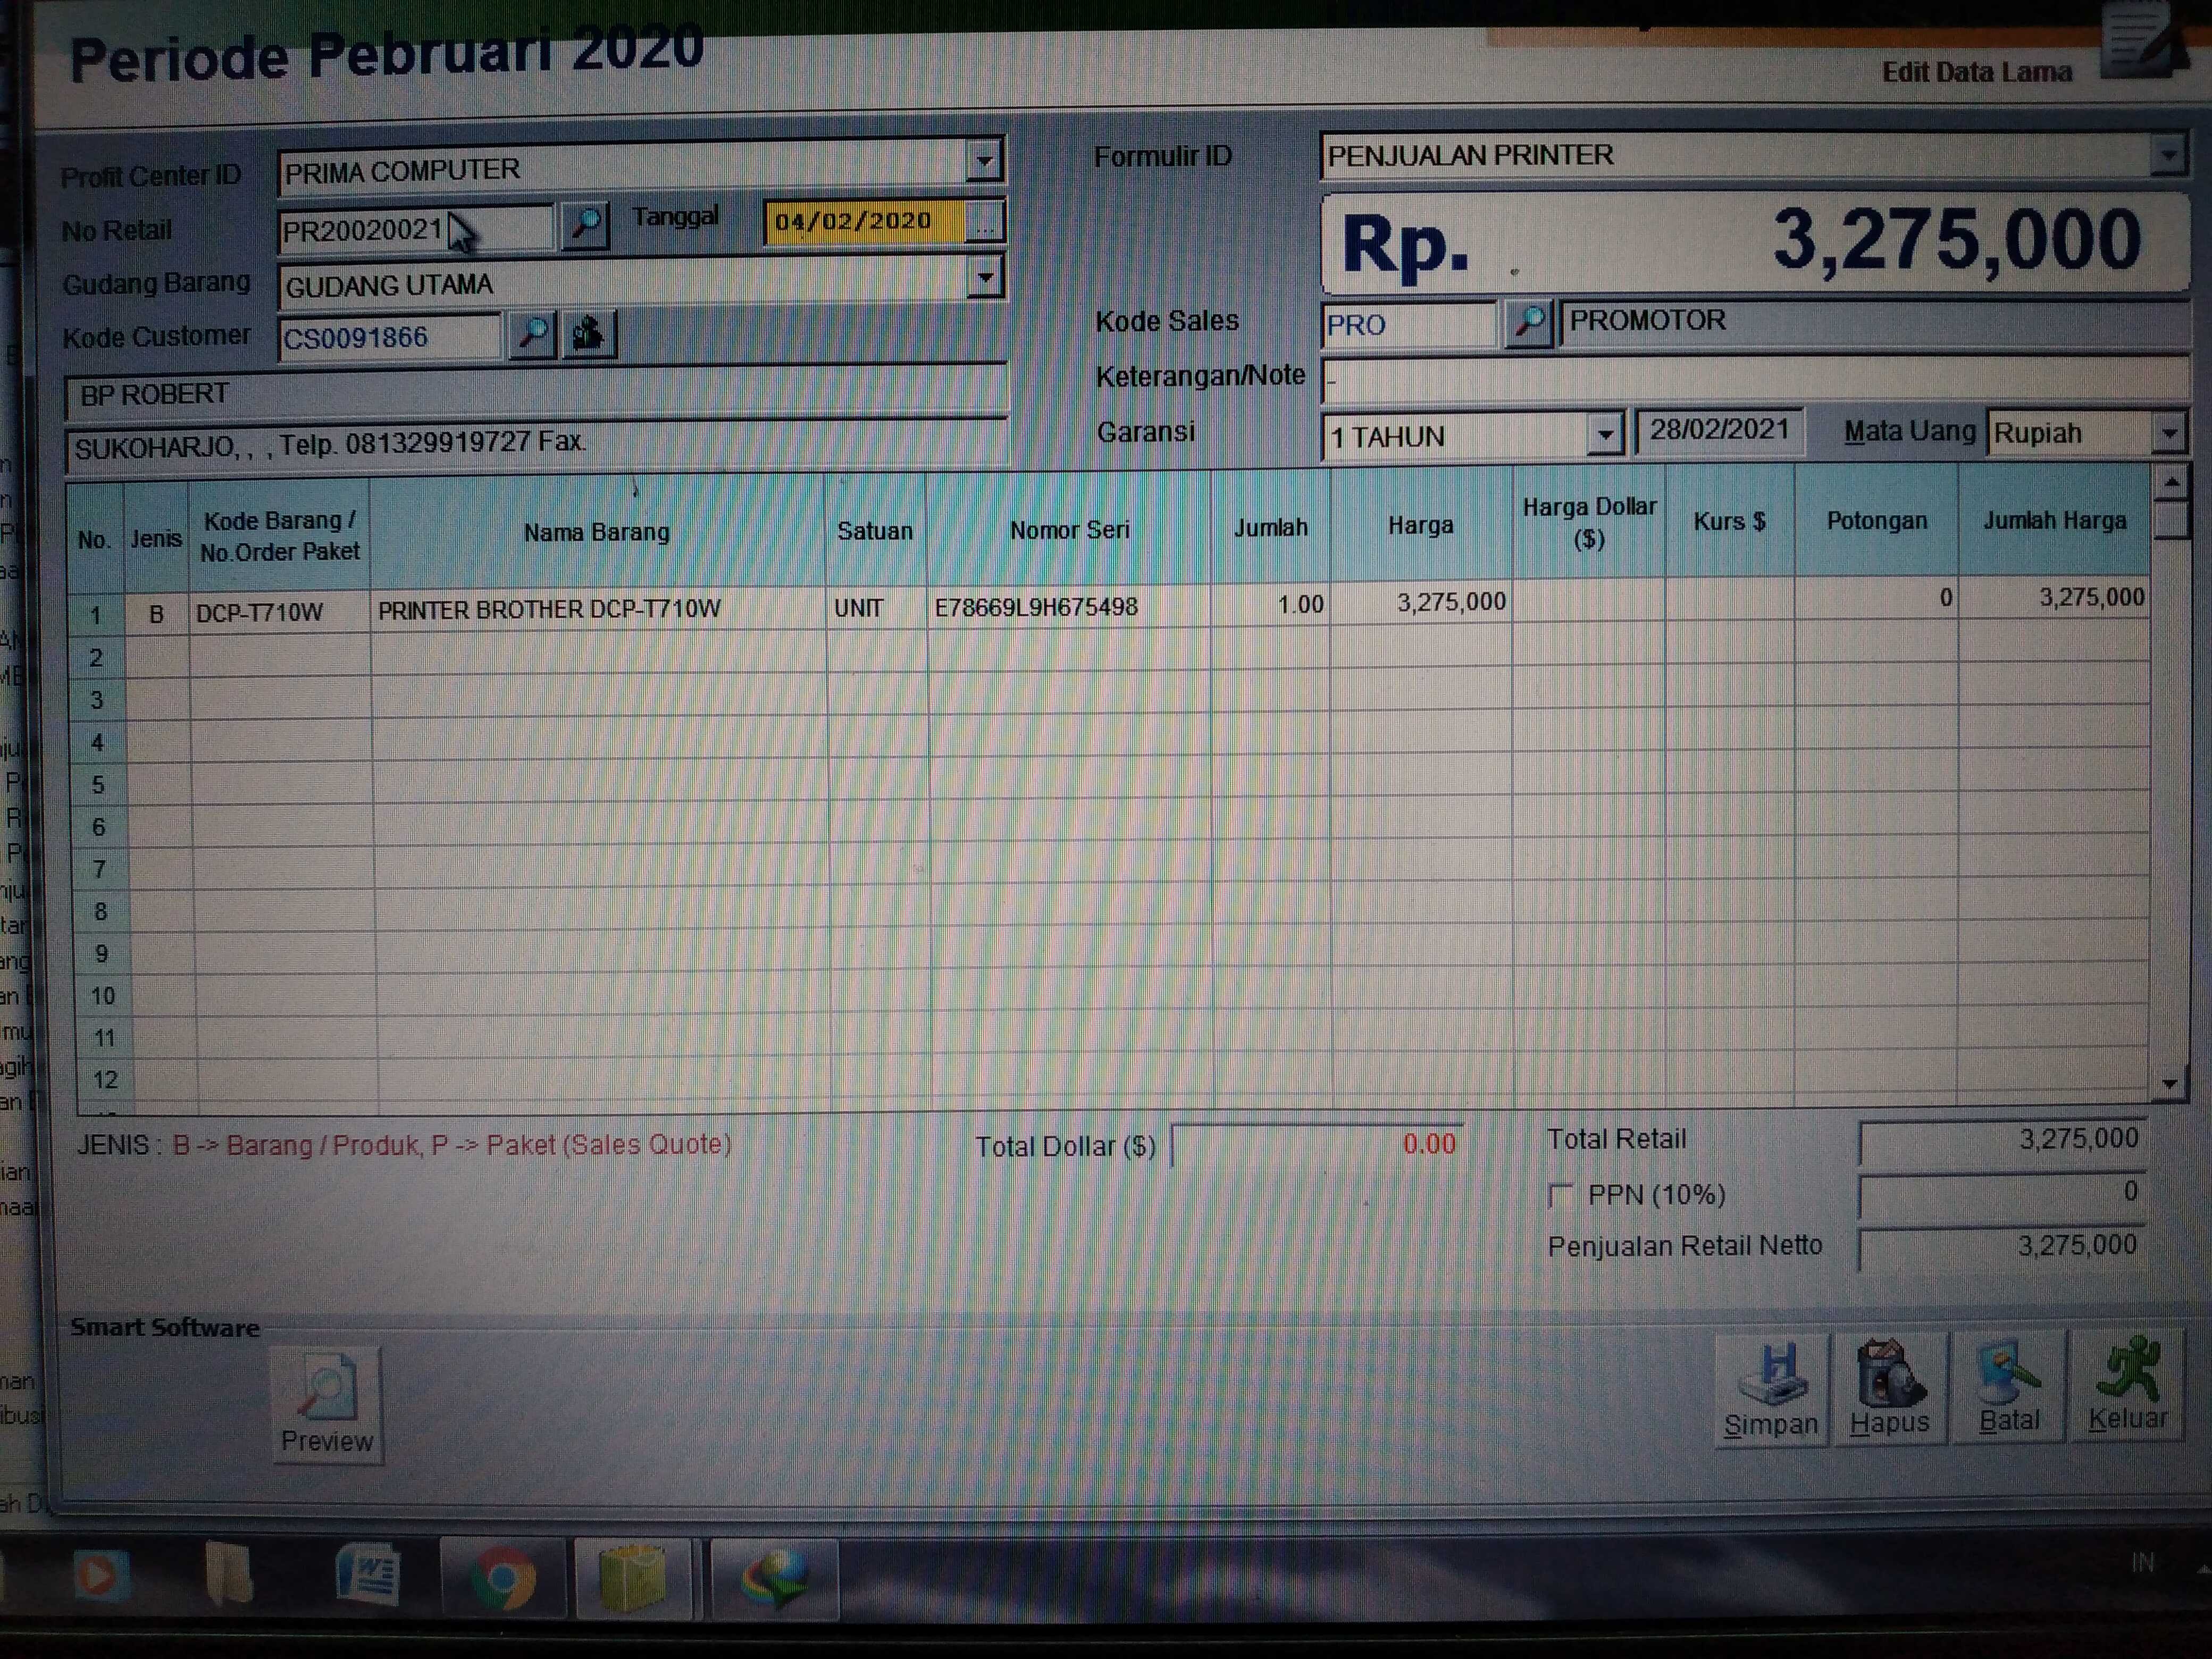Expand the Profit Center ID dropdown
The image size is (2212, 1659).
[985, 161]
